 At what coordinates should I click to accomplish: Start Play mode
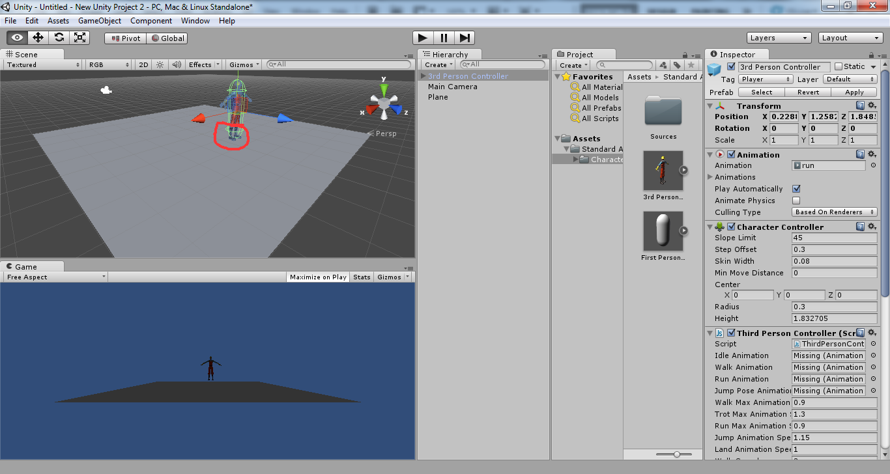(x=423, y=38)
